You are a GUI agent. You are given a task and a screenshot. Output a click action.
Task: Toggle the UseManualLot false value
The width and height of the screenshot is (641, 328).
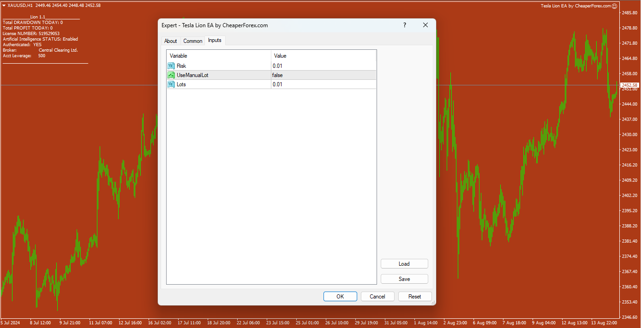[323, 75]
